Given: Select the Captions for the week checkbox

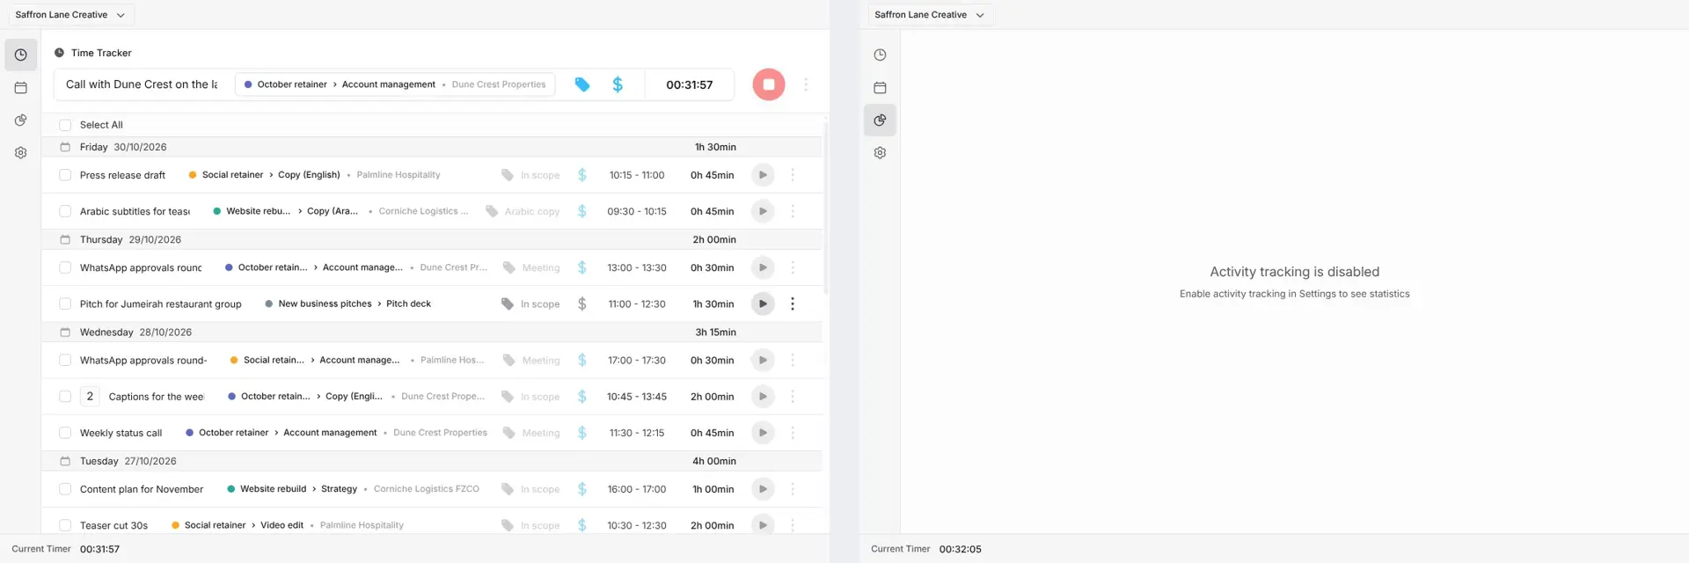Looking at the screenshot, I should (65, 397).
